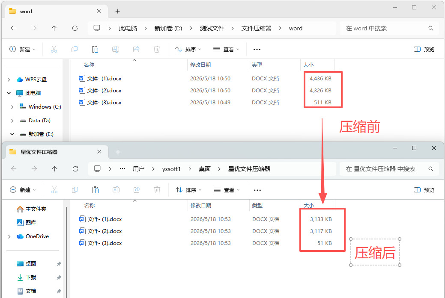Click 测试文件 breadcrumb in word window
The image size is (445, 298).
(212, 28)
